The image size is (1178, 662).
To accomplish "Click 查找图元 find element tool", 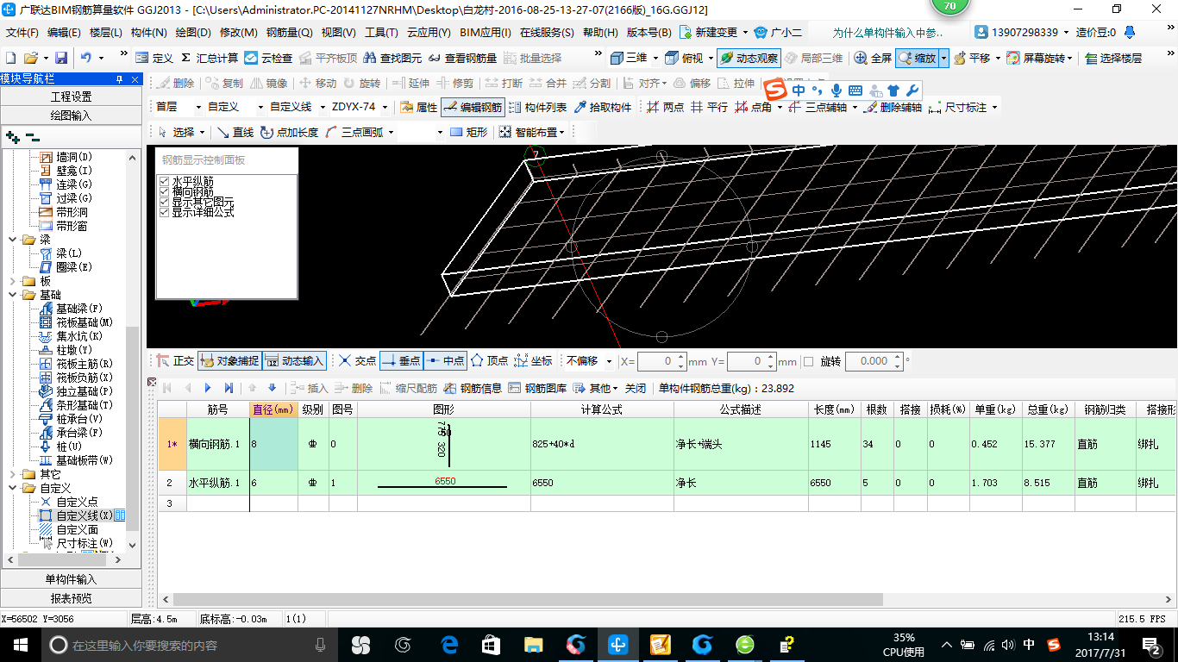I will pos(393,58).
